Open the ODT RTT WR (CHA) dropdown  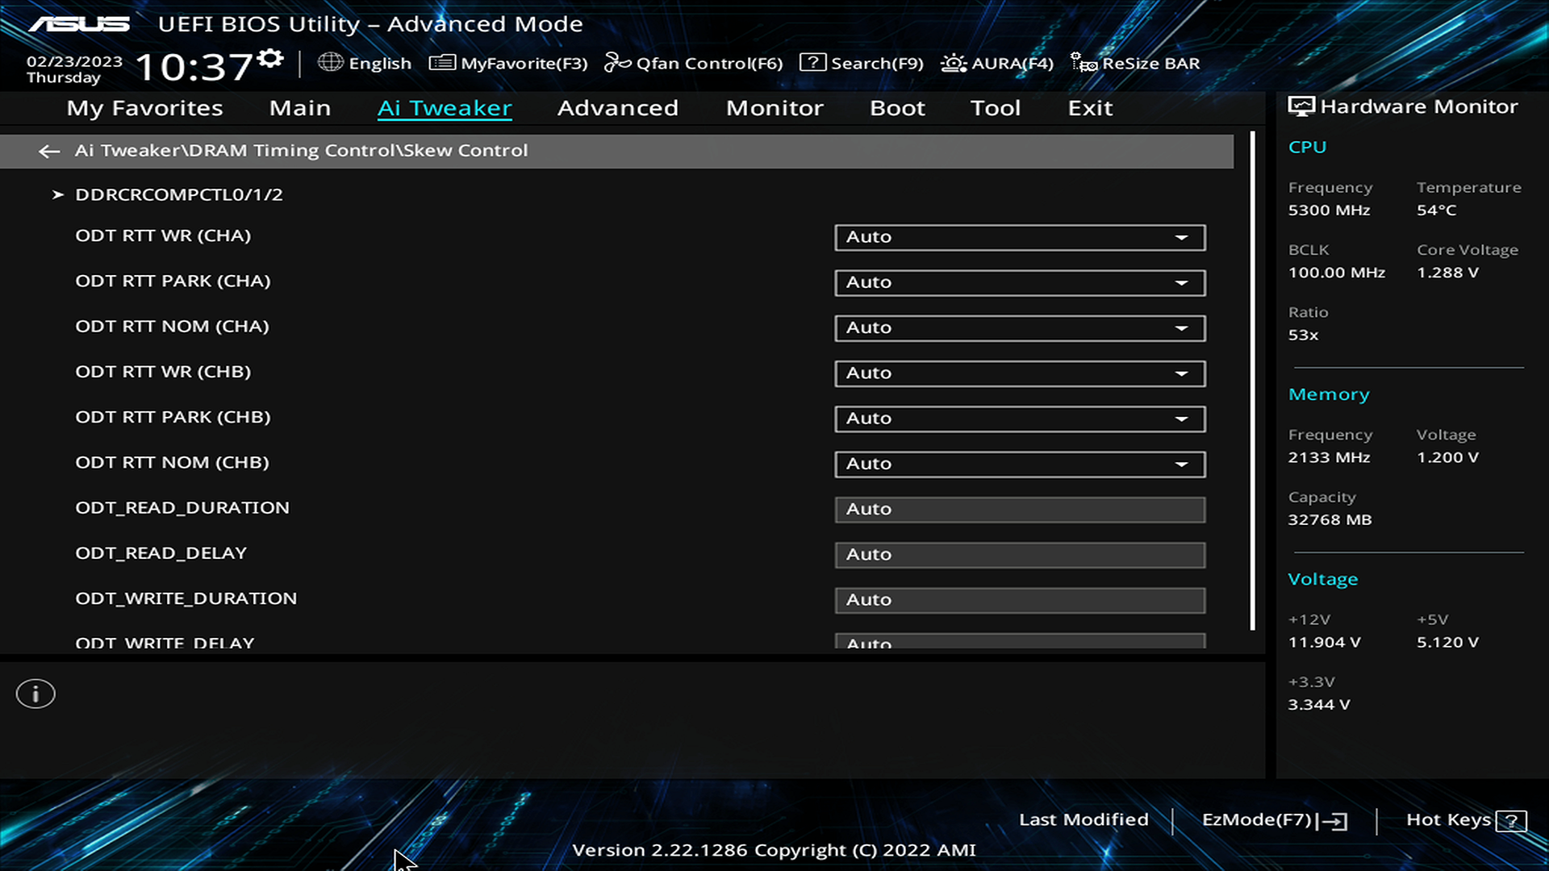[1019, 237]
